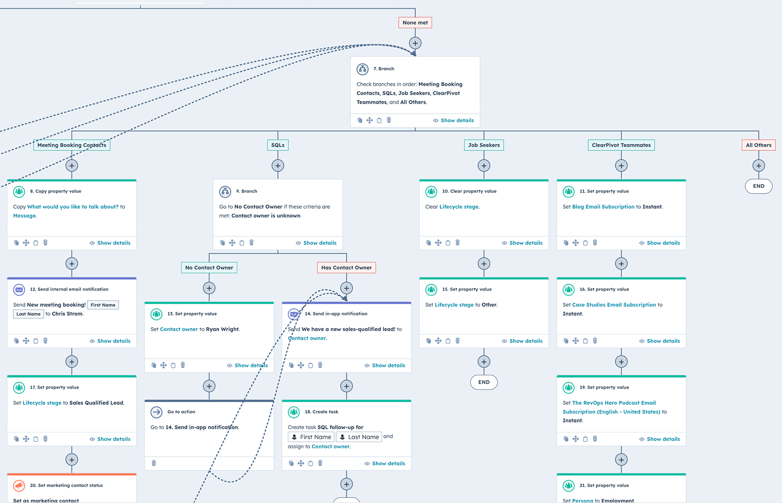
Task: Open the 'What would you like to talk about?' property link
Action: 73,207
